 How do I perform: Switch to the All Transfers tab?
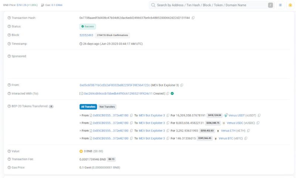[x=88, y=107]
